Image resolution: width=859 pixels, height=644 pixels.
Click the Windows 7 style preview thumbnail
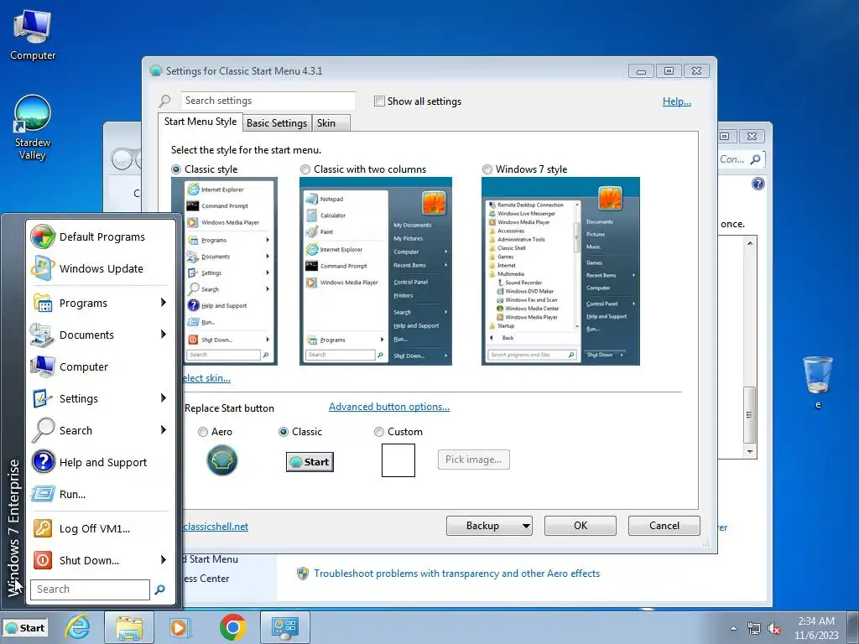pos(560,271)
